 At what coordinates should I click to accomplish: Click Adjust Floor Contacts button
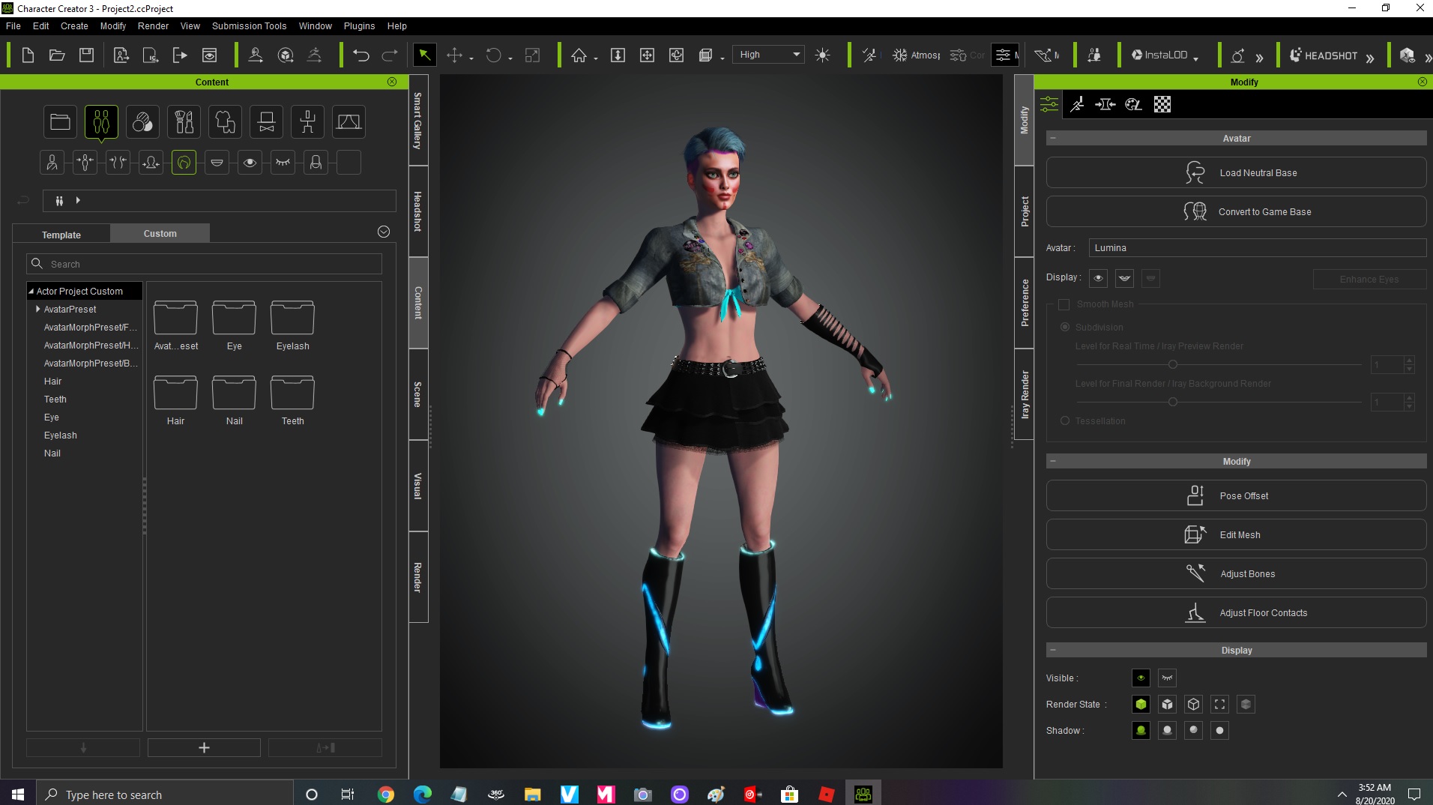point(1236,612)
